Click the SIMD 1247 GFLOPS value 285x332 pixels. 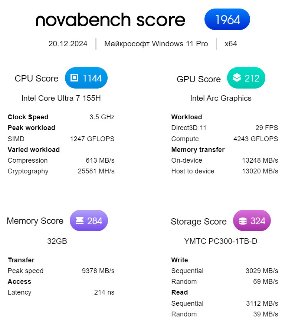pyautogui.click(x=92, y=139)
